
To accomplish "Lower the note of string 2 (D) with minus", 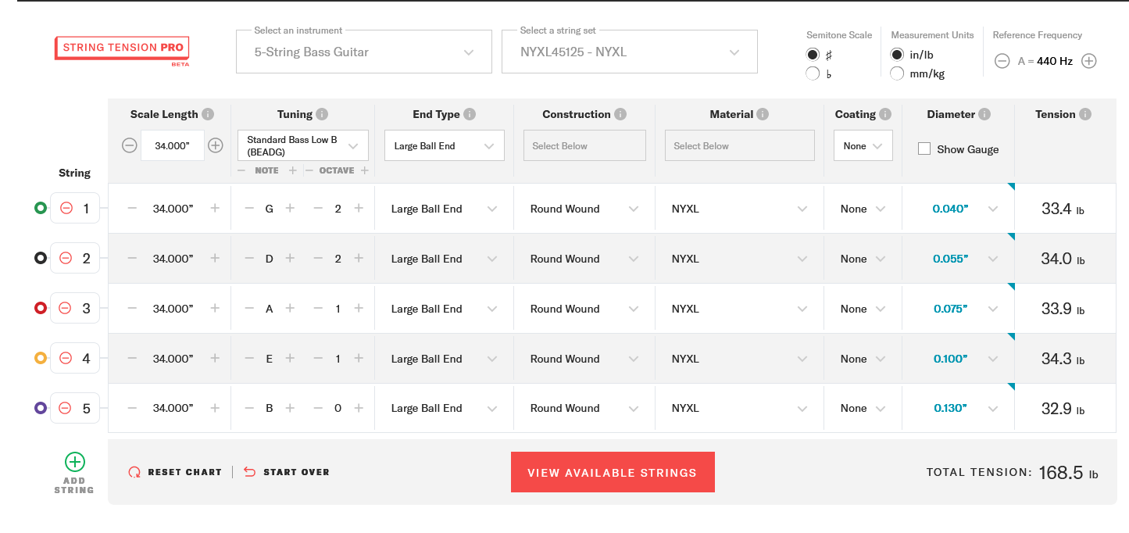I will (249, 259).
